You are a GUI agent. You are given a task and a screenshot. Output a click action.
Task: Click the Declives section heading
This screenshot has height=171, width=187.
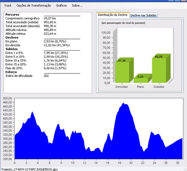(x=12, y=37)
